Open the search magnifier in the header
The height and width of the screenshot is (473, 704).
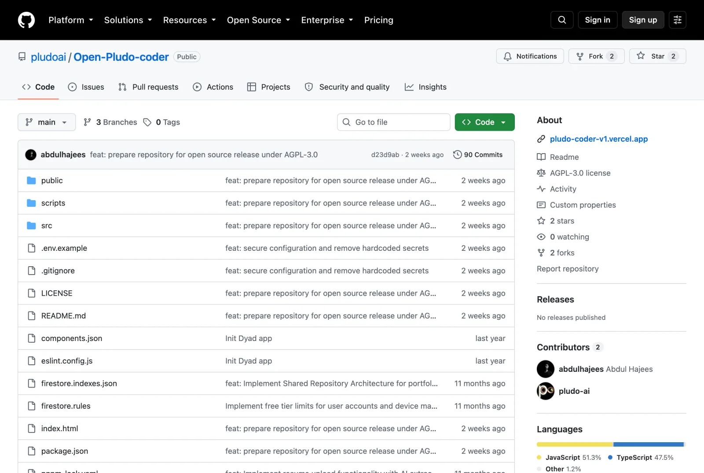(562, 20)
